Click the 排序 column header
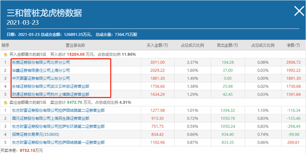The width and height of the screenshot is (306, 154). pyautogui.click(x=5, y=45)
